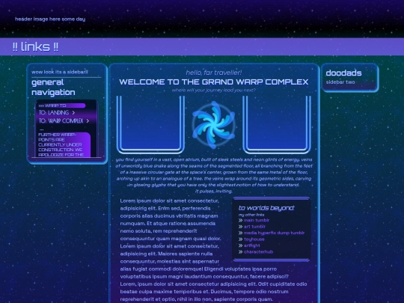Click the arrow next to TO: LANDING
Viewport: 404px width, 303px height.
click(73, 112)
